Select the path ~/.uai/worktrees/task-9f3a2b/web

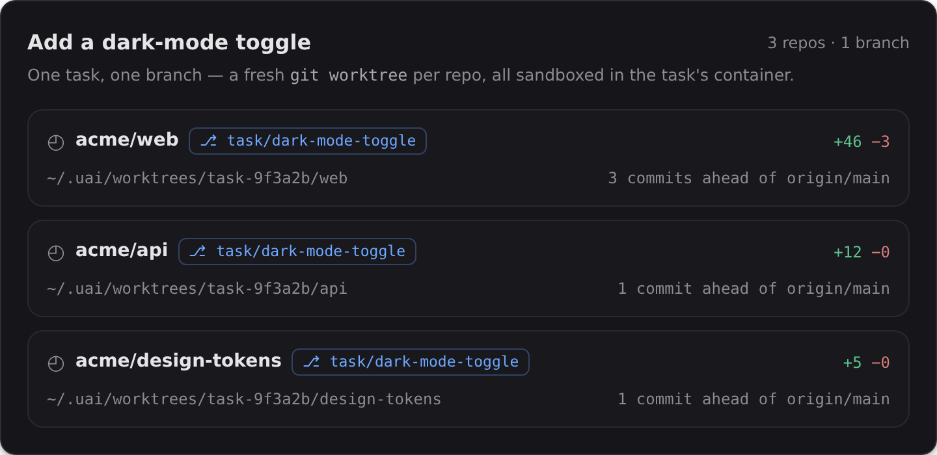[197, 178]
